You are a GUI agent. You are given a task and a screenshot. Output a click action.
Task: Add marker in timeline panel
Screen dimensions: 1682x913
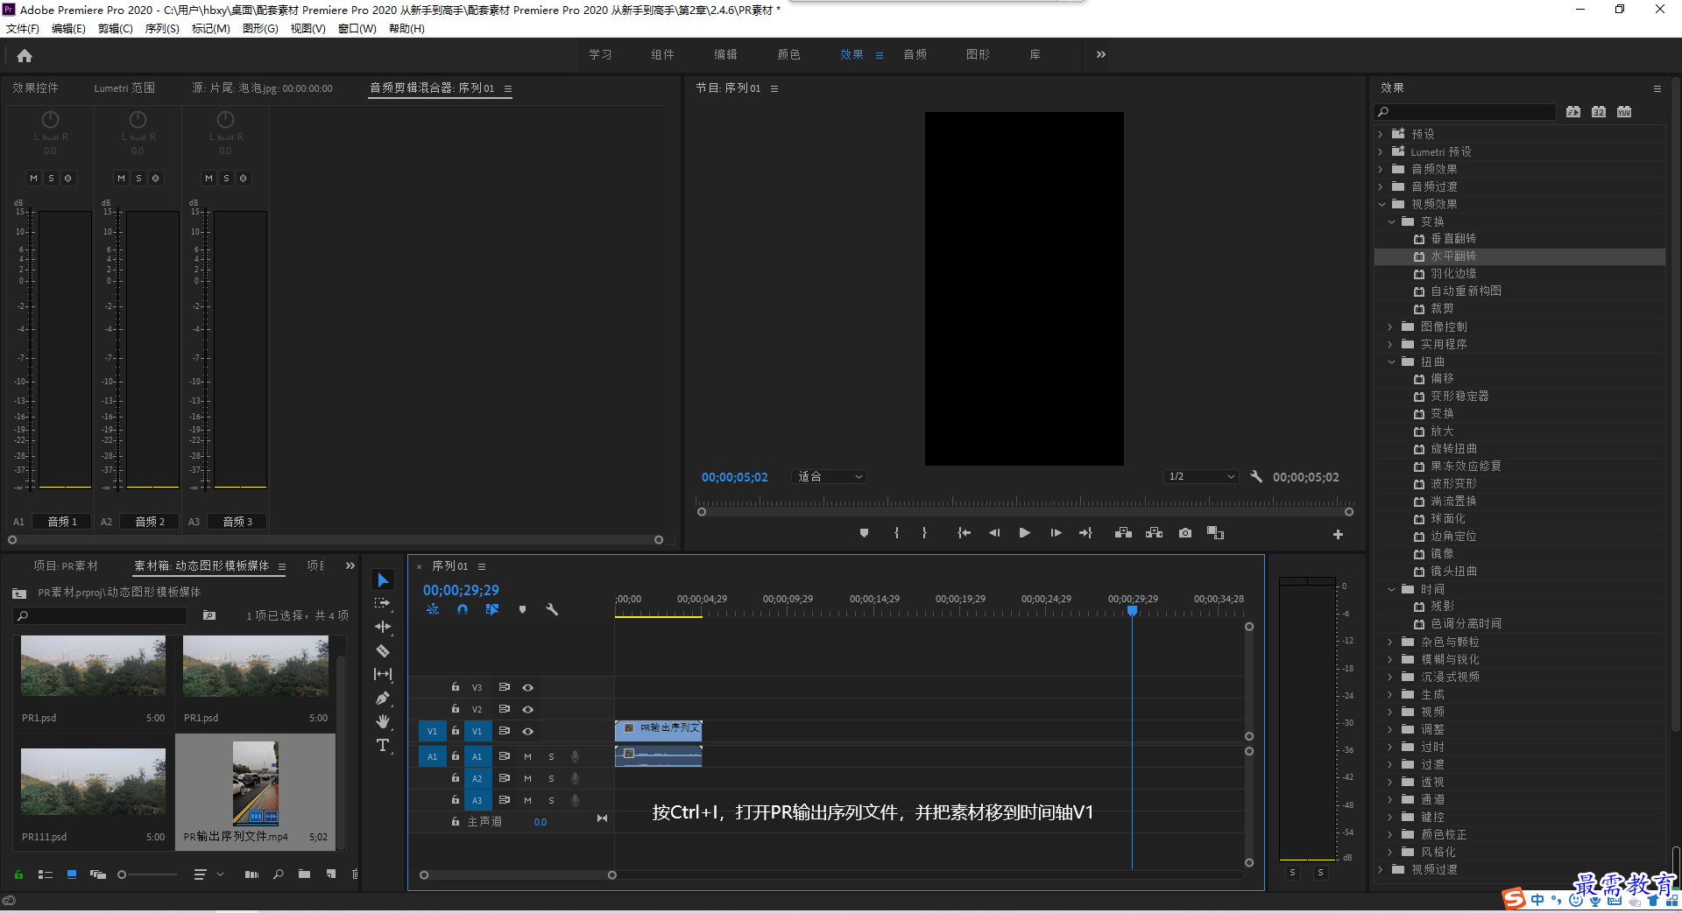click(x=523, y=609)
